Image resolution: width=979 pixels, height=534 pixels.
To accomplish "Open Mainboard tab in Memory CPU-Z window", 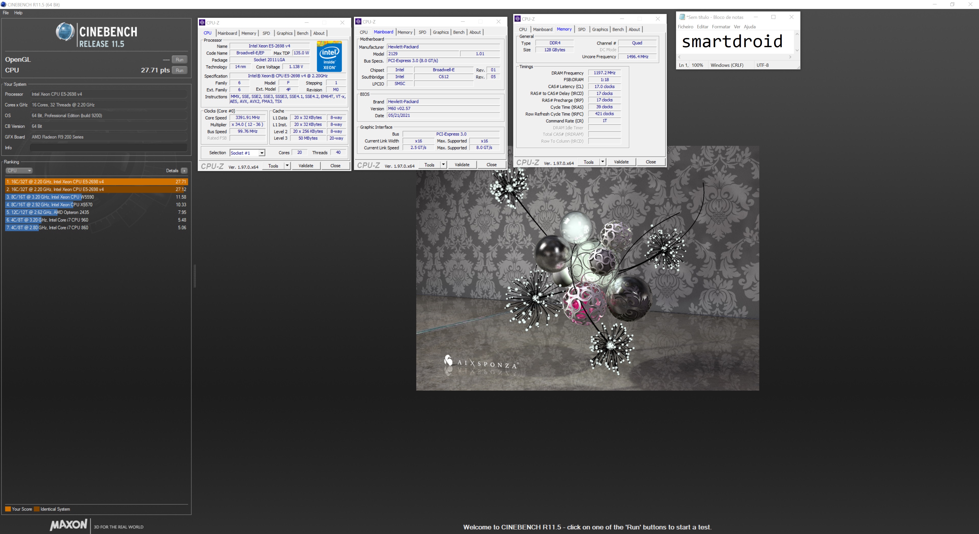I will point(543,30).
